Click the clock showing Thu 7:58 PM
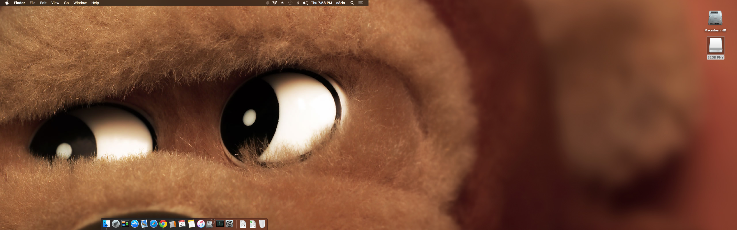The height and width of the screenshot is (230, 737). coord(321,3)
